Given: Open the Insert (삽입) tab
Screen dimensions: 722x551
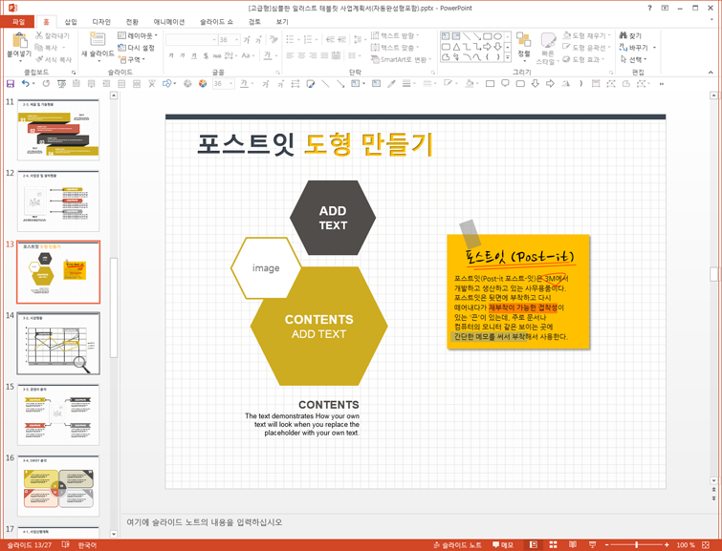Looking at the screenshot, I should (x=71, y=22).
